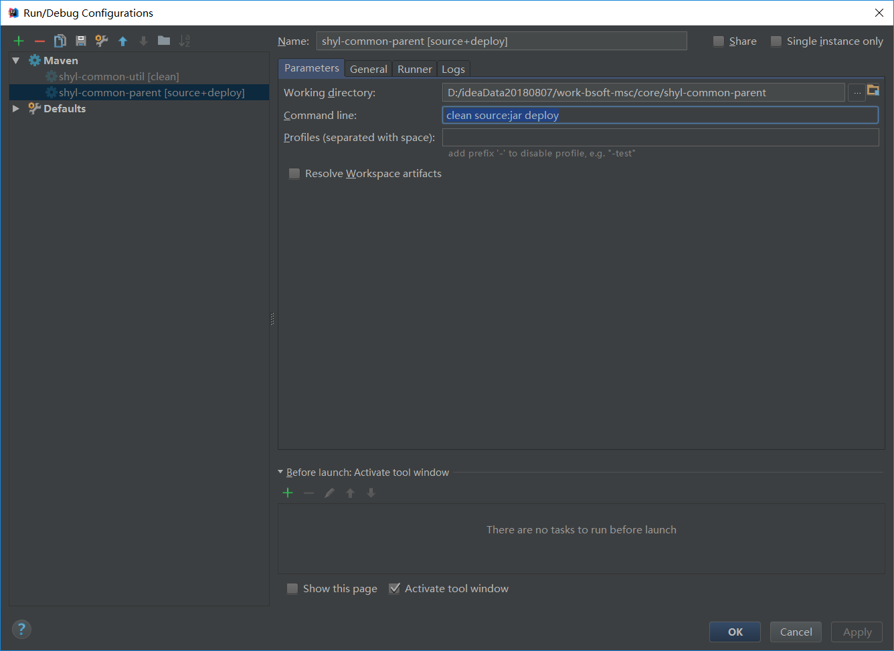This screenshot has width=894, height=651.
Task: Copy the shyl-common-parent configuration
Action: click(60, 40)
